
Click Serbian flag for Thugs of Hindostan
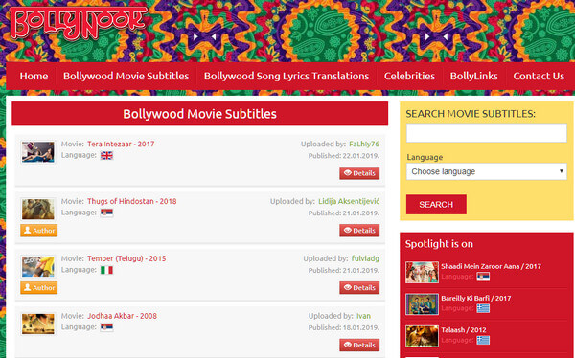[106, 213]
